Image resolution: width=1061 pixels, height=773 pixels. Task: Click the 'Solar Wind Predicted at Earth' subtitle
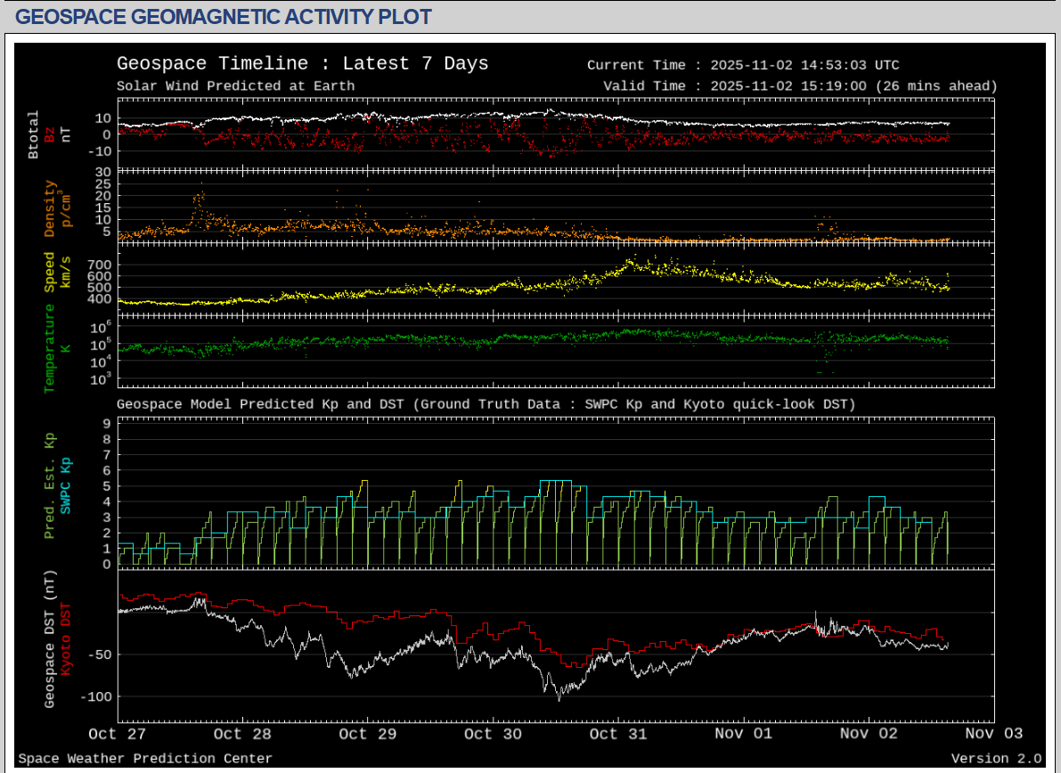tap(235, 86)
